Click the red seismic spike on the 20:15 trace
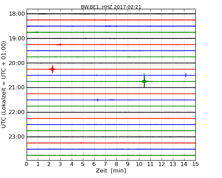The height and width of the screenshot is (178, 222). [53, 69]
